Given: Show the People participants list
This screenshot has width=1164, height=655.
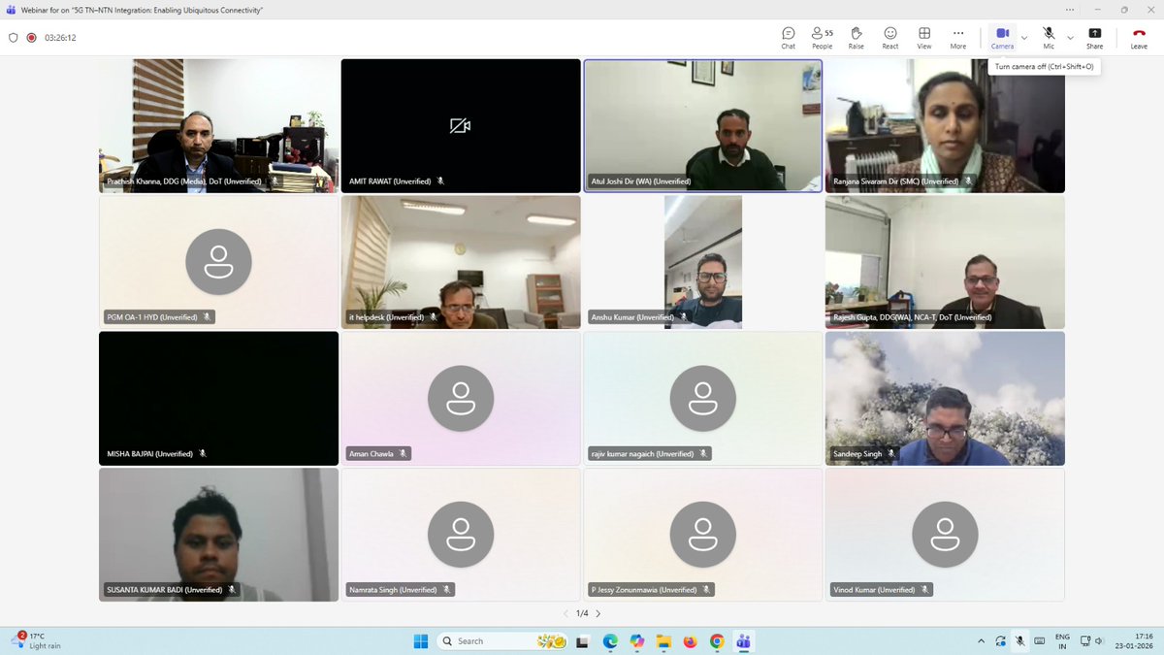Looking at the screenshot, I should (x=823, y=37).
